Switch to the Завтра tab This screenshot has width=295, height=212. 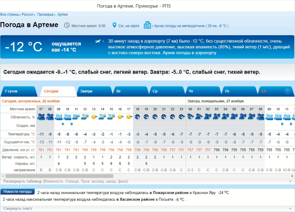coord(95,91)
